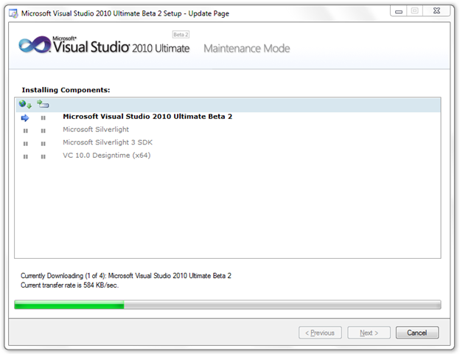The image size is (460, 354).
Task: Click the current transfer rate text
Action: click(69, 285)
